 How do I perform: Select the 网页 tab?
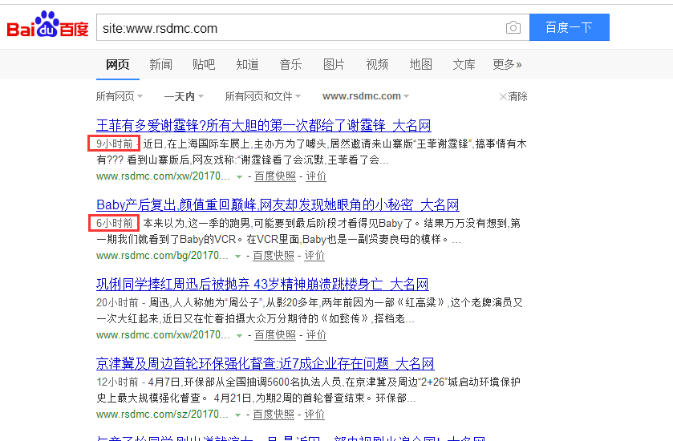point(118,64)
